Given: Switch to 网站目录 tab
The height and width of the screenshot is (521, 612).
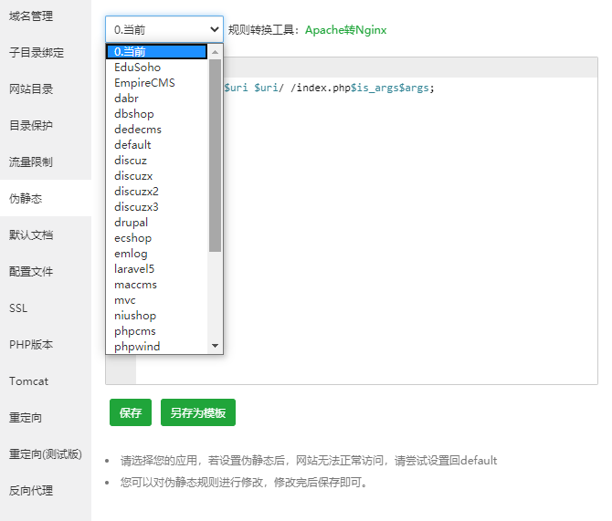Looking at the screenshot, I should click(x=46, y=89).
